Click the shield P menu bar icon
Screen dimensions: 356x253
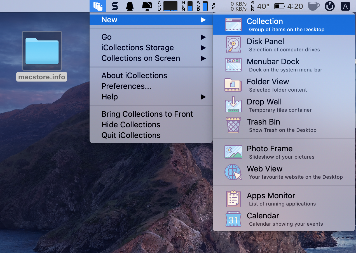pos(330,6)
